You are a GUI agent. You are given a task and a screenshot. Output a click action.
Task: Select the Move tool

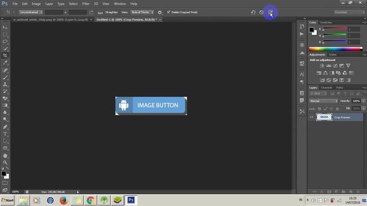(5, 27)
